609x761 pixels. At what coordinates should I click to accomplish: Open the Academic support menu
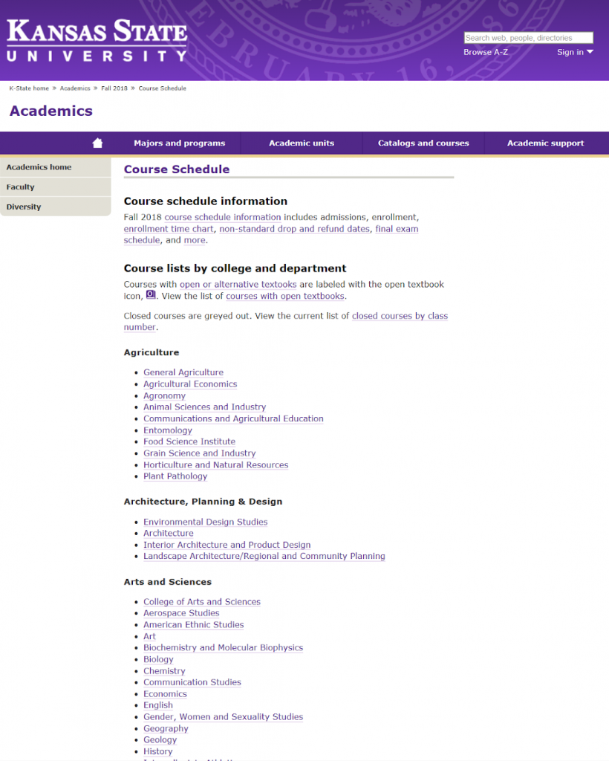click(x=545, y=143)
